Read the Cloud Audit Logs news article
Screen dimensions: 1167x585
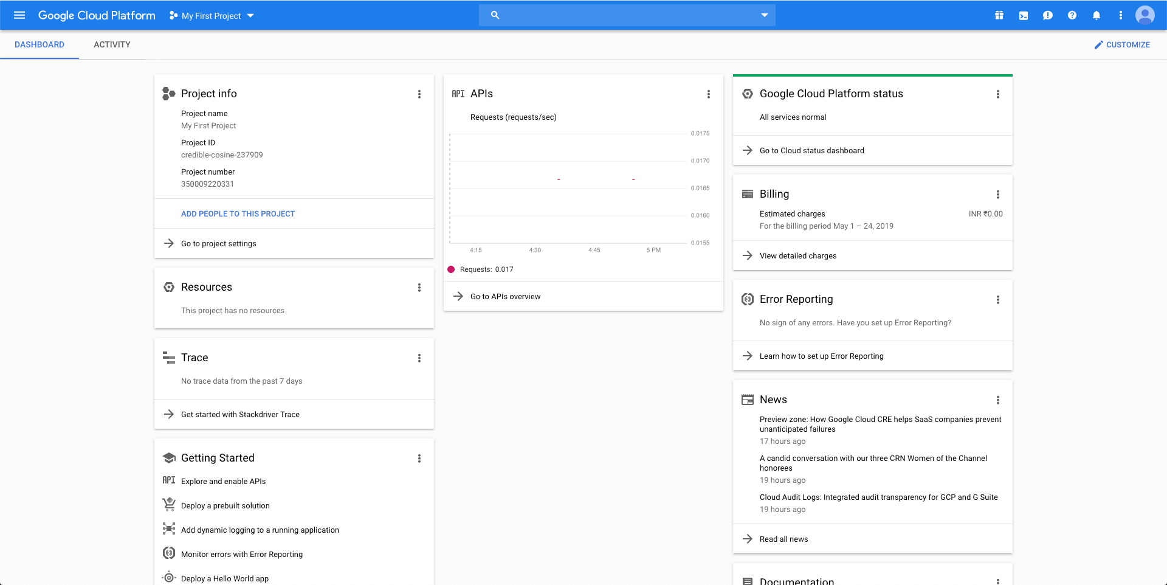pos(879,497)
